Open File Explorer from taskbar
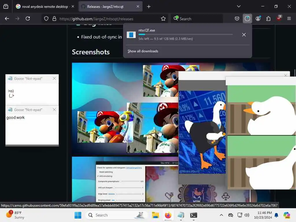Viewport: 296px width, 222px height. [x=156, y=215]
